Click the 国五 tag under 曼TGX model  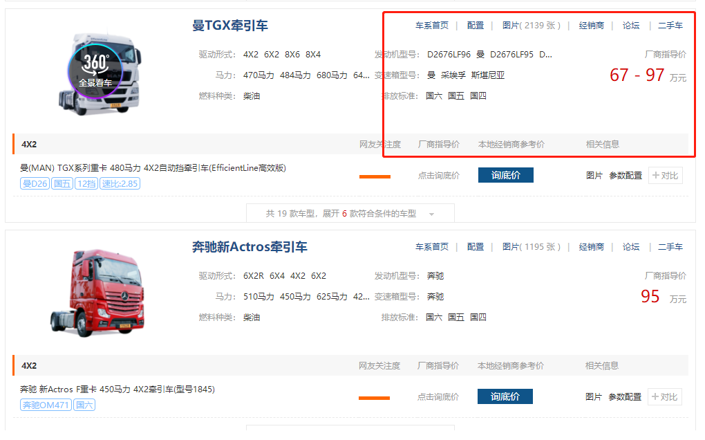tap(62, 183)
